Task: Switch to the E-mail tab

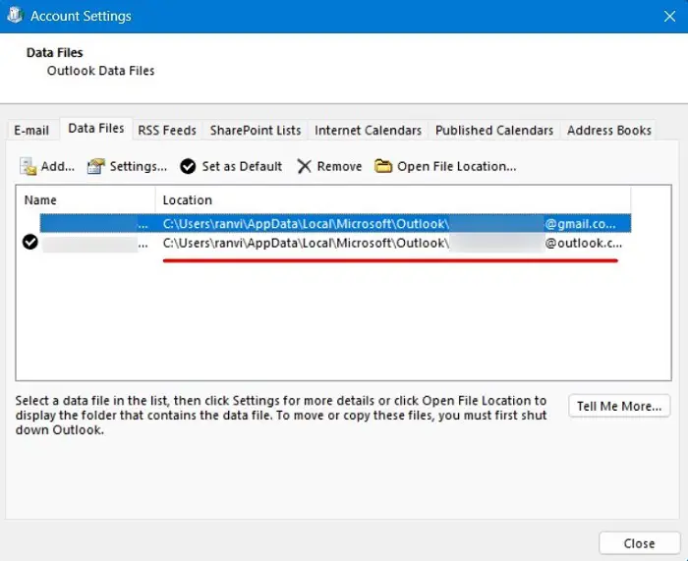Action: [x=31, y=131]
